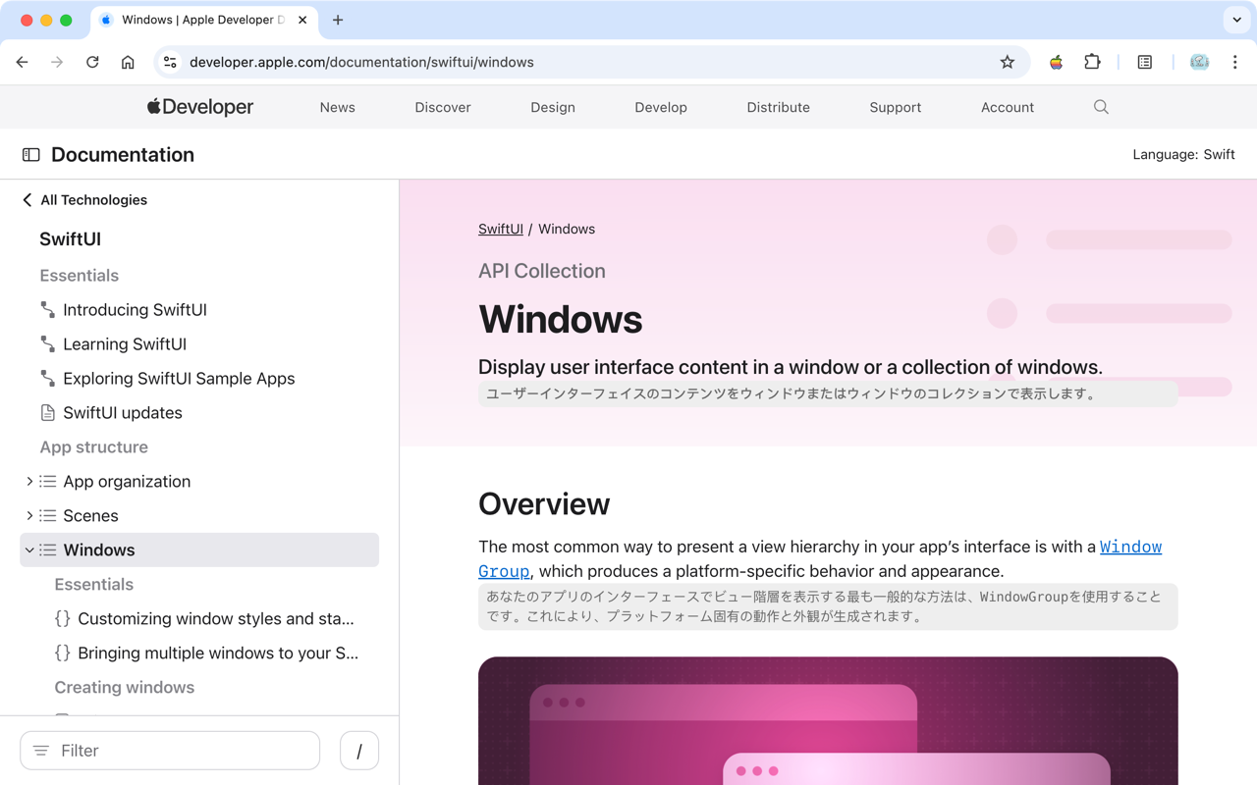Click the browser forward arrow
The height and width of the screenshot is (785, 1257).
[x=57, y=62]
